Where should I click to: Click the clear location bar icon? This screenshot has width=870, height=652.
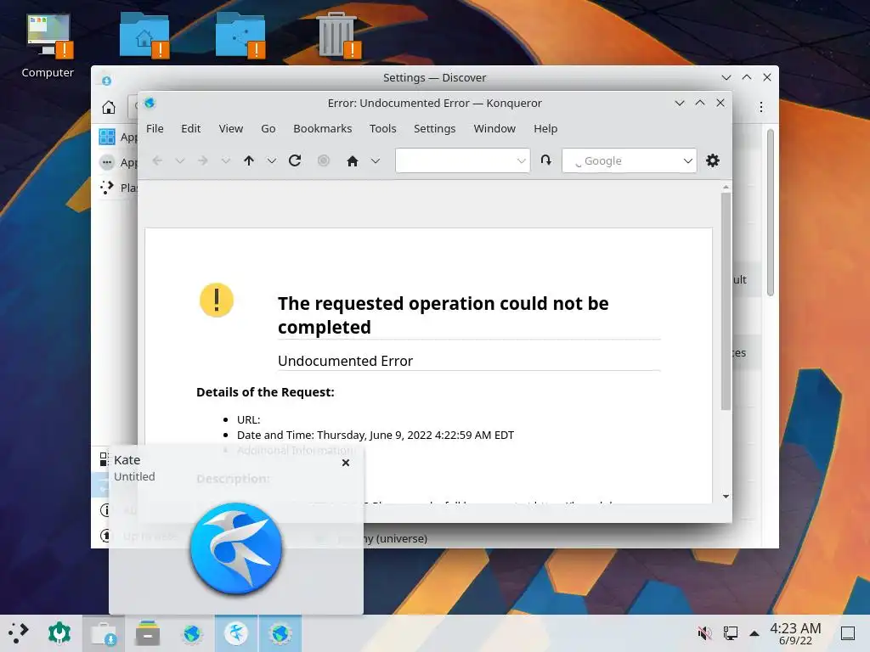coord(546,160)
